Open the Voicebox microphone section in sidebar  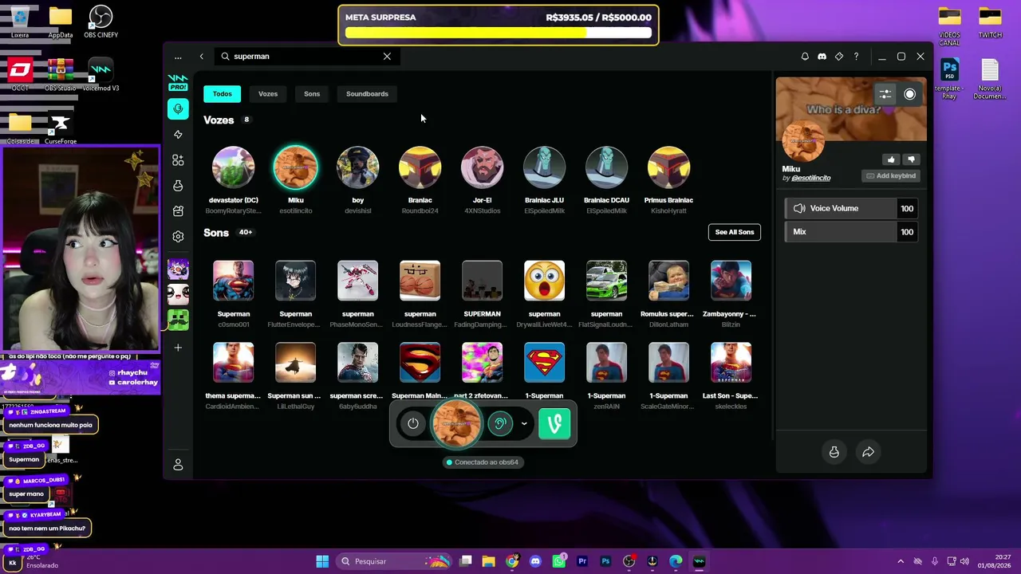178,108
